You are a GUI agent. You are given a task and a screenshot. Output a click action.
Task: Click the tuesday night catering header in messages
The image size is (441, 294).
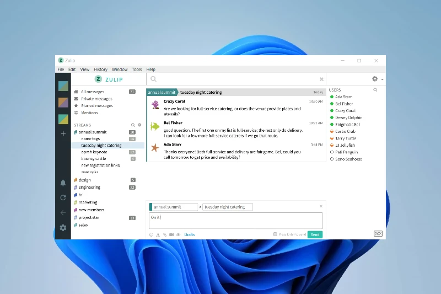point(201,92)
